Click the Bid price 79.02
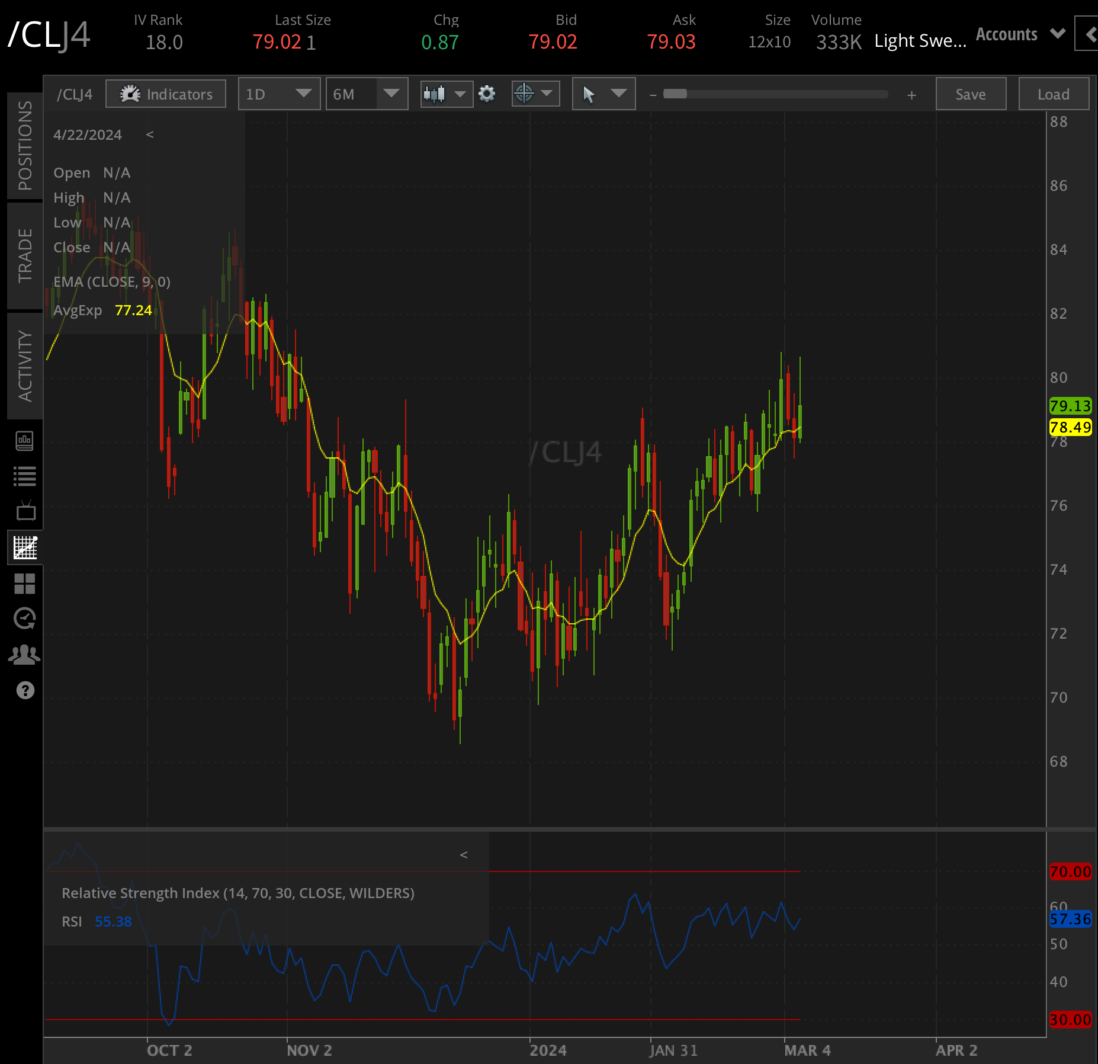Screen dimensions: 1098x1064 pyautogui.click(x=553, y=42)
